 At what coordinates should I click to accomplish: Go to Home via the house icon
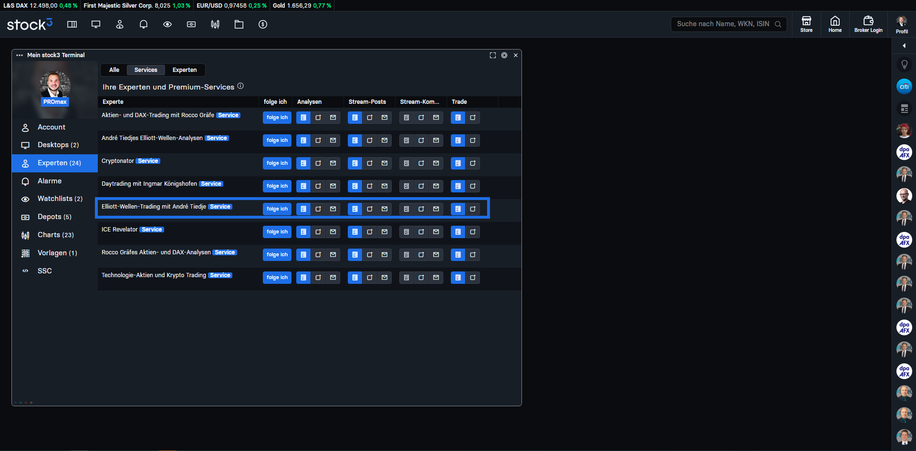coord(835,24)
